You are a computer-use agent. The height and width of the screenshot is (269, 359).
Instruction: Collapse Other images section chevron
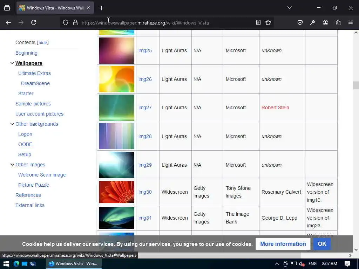tap(12, 165)
